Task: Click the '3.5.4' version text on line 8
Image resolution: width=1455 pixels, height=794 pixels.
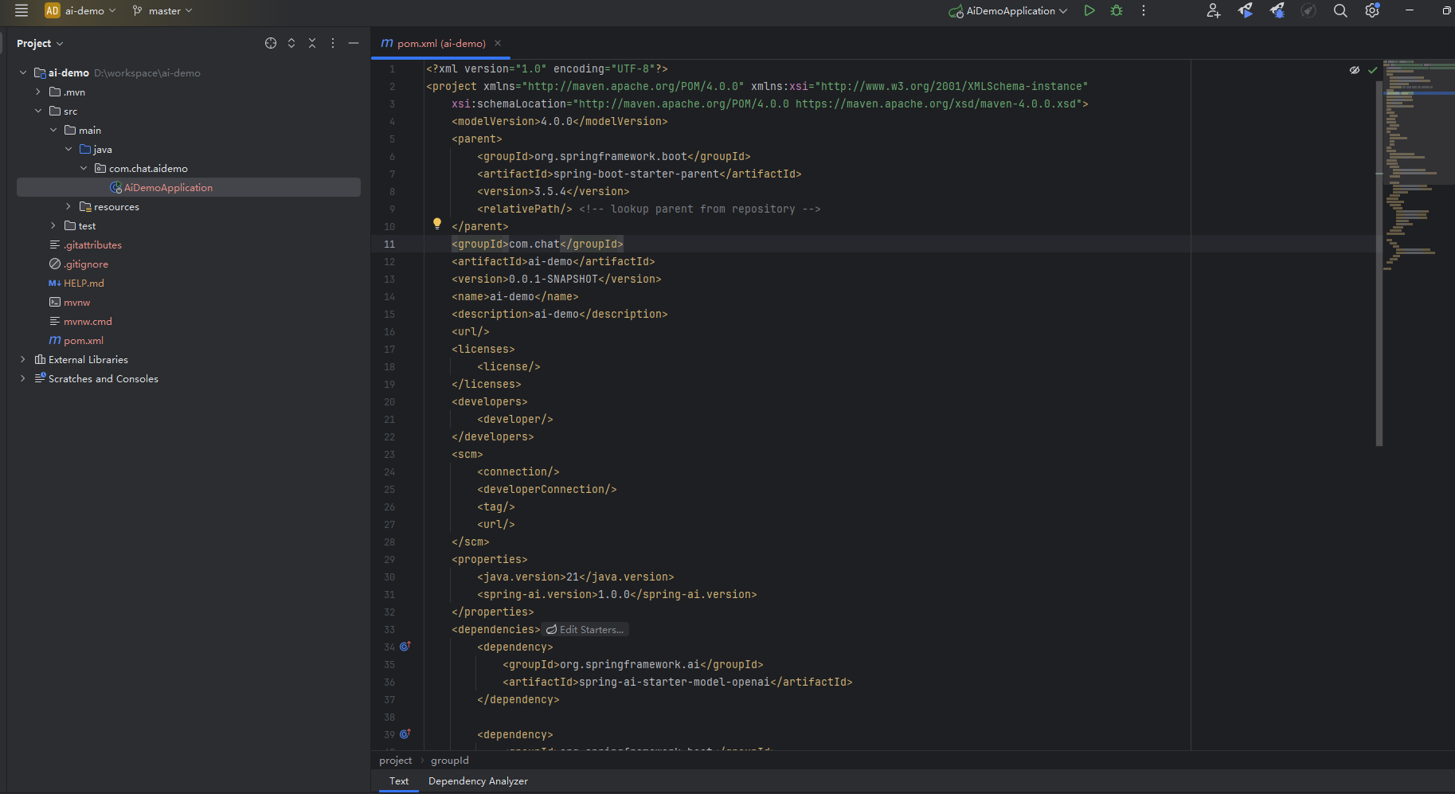Action: click(550, 191)
